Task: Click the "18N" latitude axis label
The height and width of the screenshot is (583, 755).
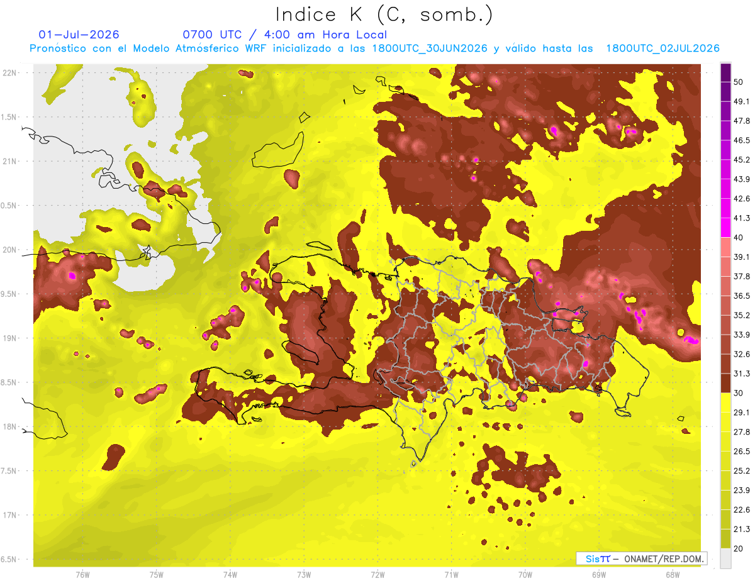Action: (9, 426)
